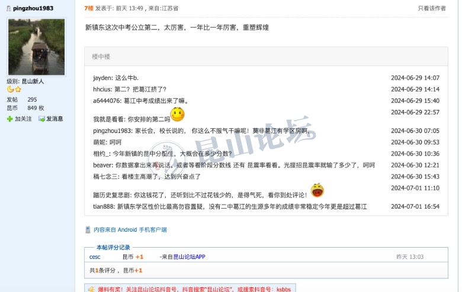Click the thumbs-up icon in red banner
This screenshot has height=292, width=462.
pyautogui.click(x=91, y=290)
